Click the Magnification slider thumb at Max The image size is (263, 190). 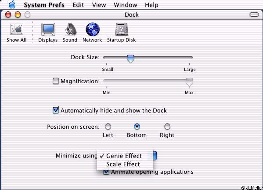tap(189, 82)
